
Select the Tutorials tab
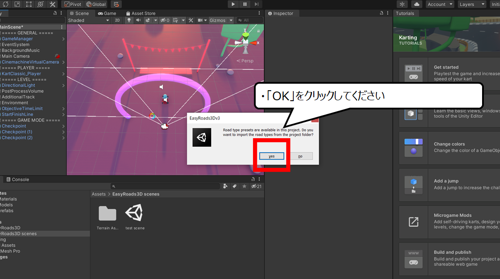pyautogui.click(x=405, y=14)
